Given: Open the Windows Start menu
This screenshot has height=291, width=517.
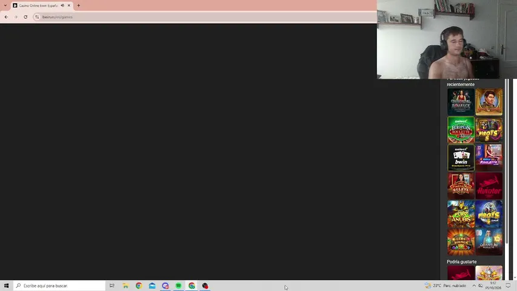Looking at the screenshot, I should click(x=6, y=286).
